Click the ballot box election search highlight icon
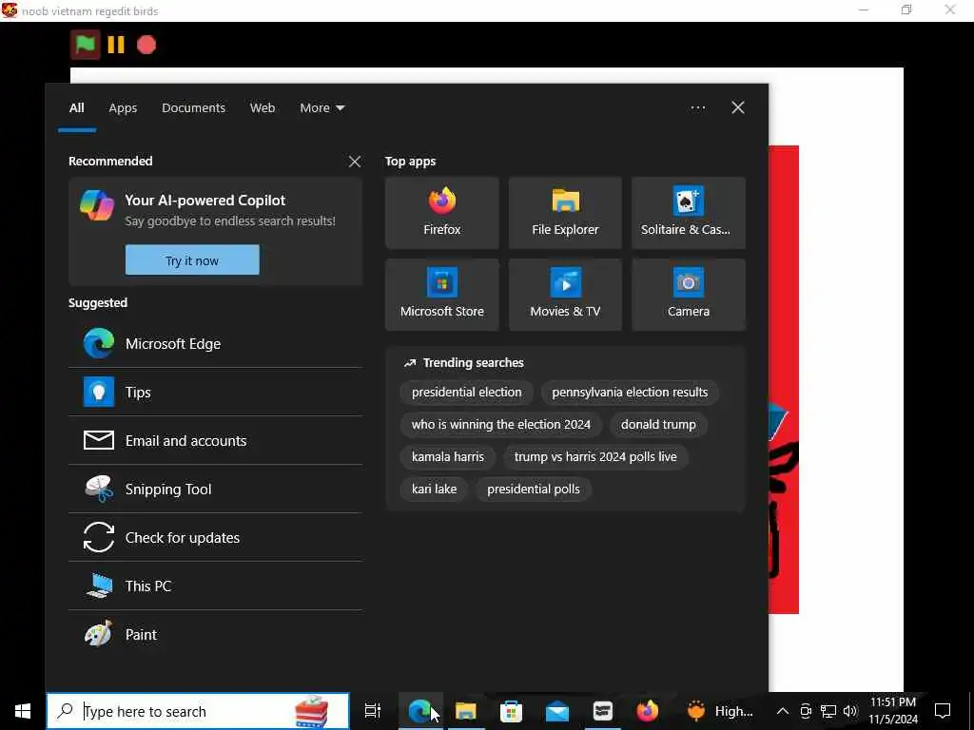The width and height of the screenshot is (974, 730). click(x=312, y=711)
